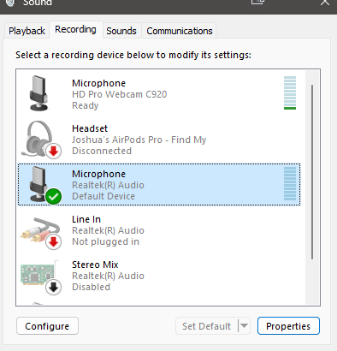Click the black disabled arrow on Stereo Mix

click(53, 287)
